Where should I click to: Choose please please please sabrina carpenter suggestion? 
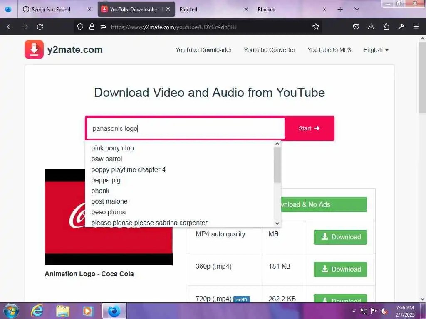tap(179, 223)
